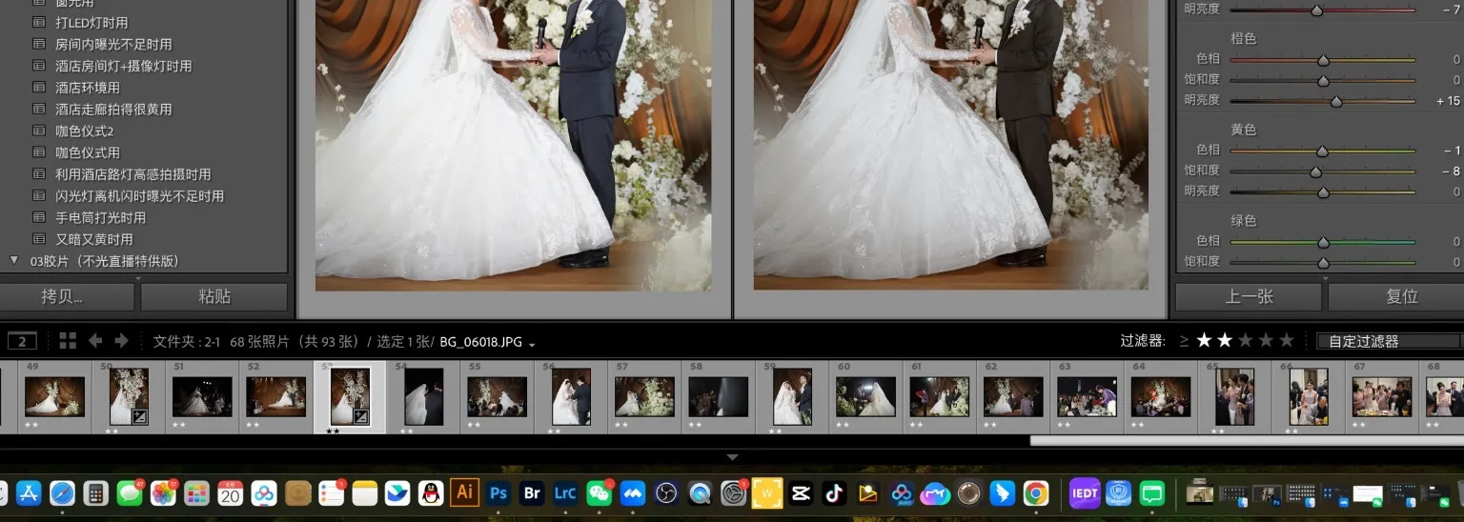Select filmstrip thumbnail 54

click(424, 396)
